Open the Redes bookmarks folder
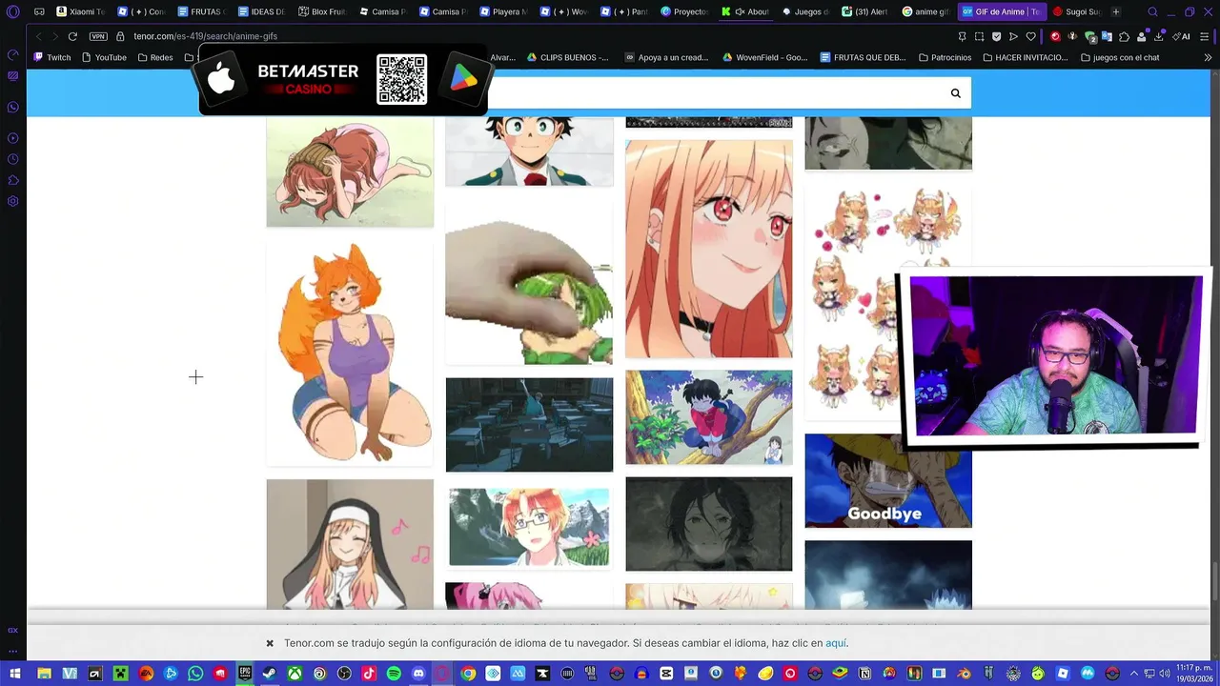The image size is (1220, 686). [x=155, y=57]
